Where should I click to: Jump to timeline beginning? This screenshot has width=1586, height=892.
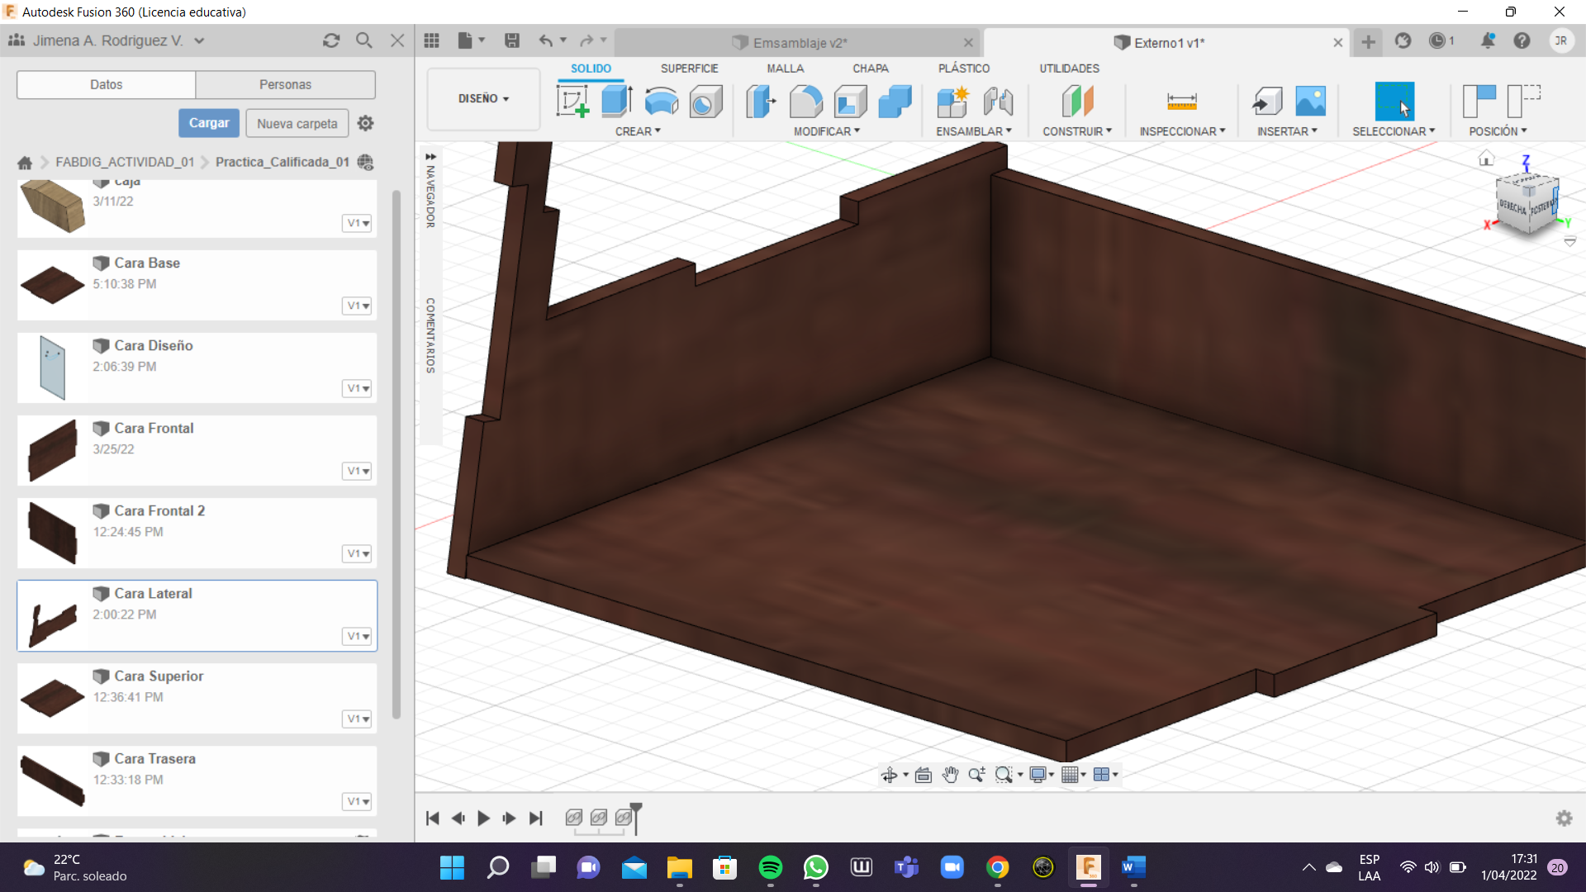tap(432, 818)
